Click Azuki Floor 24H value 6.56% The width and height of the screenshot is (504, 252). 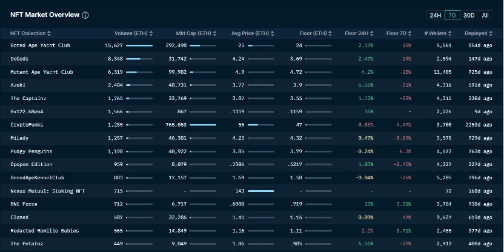[x=366, y=85]
